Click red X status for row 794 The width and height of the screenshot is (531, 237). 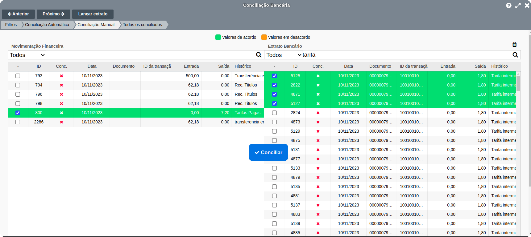[61, 85]
